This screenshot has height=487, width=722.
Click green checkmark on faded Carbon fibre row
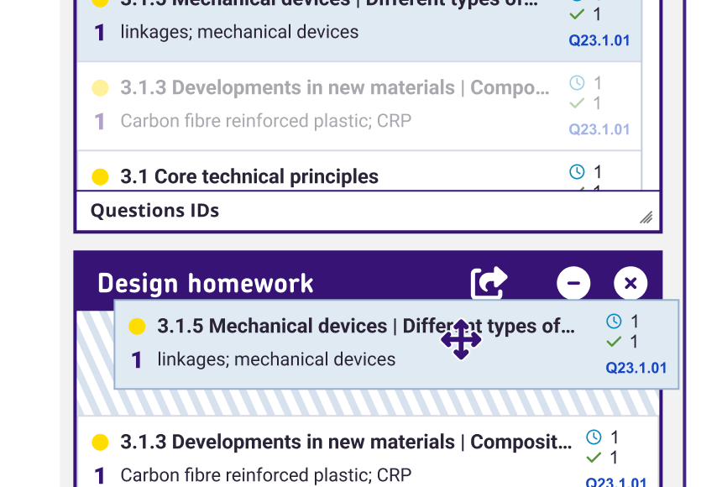(x=577, y=103)
